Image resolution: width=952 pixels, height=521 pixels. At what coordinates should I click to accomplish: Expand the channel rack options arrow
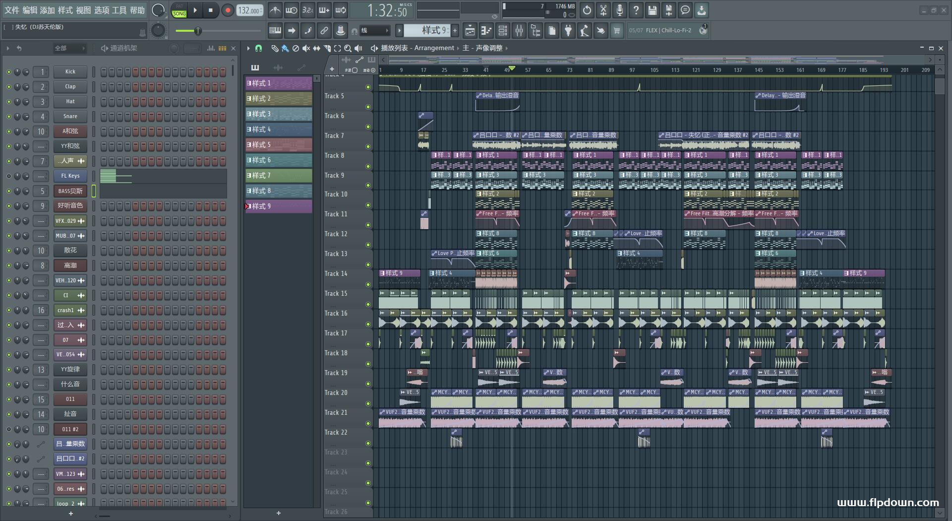tap(8, 48)
